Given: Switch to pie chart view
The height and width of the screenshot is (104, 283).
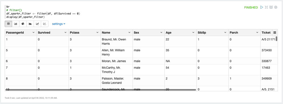Looking at the screenshot, I should (x=23, y=24).
